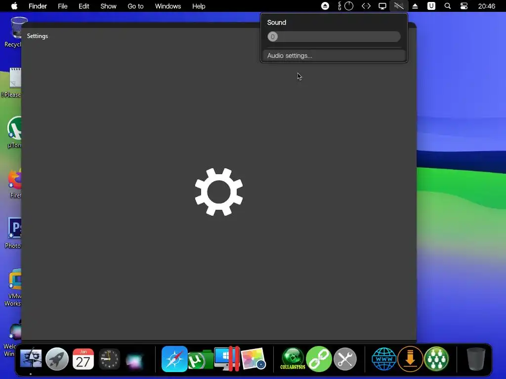Select the !Please notepad file on desktop
This screenshot has width=506, height=379.
click(12, 82)
